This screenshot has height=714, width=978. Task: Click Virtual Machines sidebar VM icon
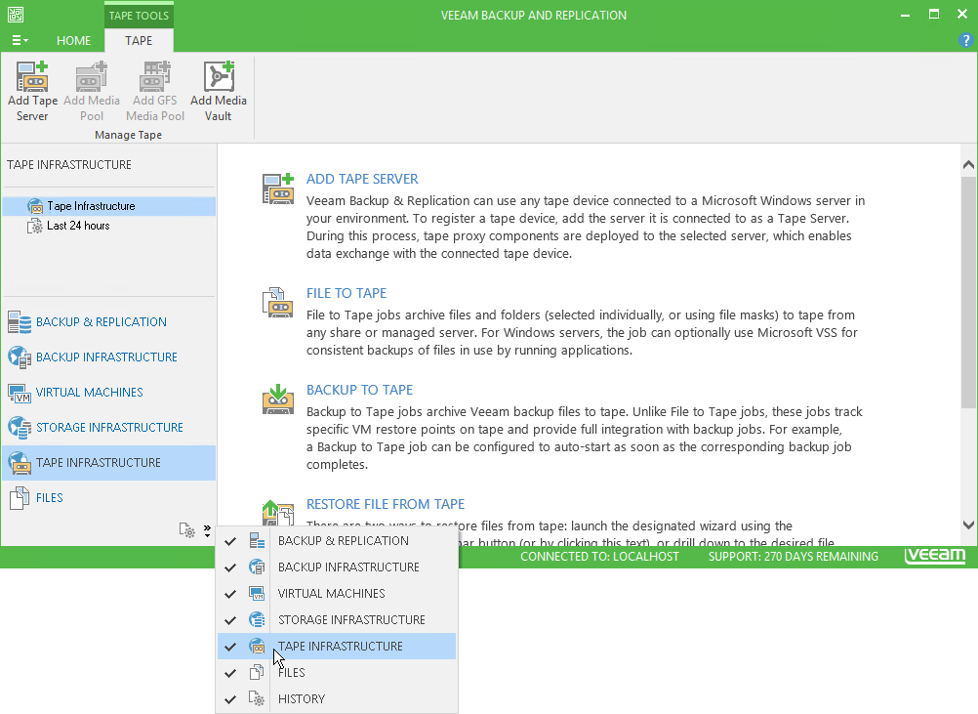coord(20,393)
